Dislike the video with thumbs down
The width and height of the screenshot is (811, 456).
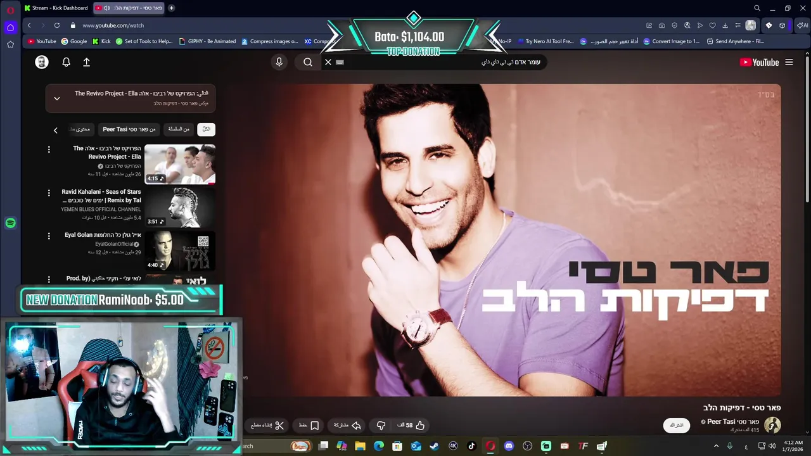point(381,426)
